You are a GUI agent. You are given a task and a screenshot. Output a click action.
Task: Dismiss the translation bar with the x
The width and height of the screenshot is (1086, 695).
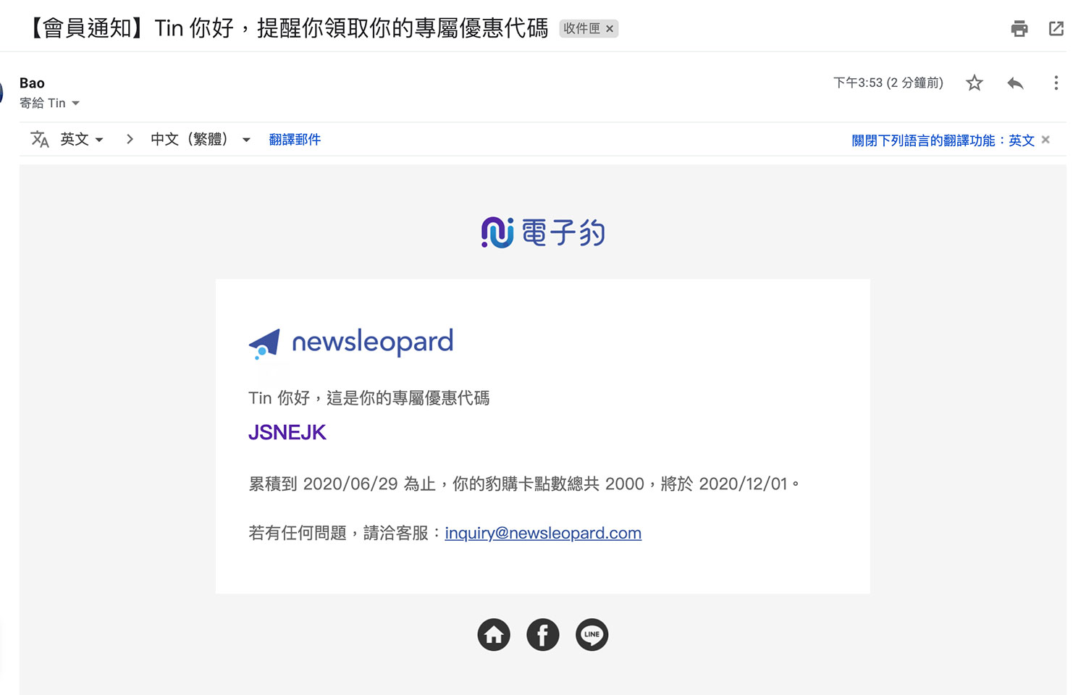point(1045,140)
